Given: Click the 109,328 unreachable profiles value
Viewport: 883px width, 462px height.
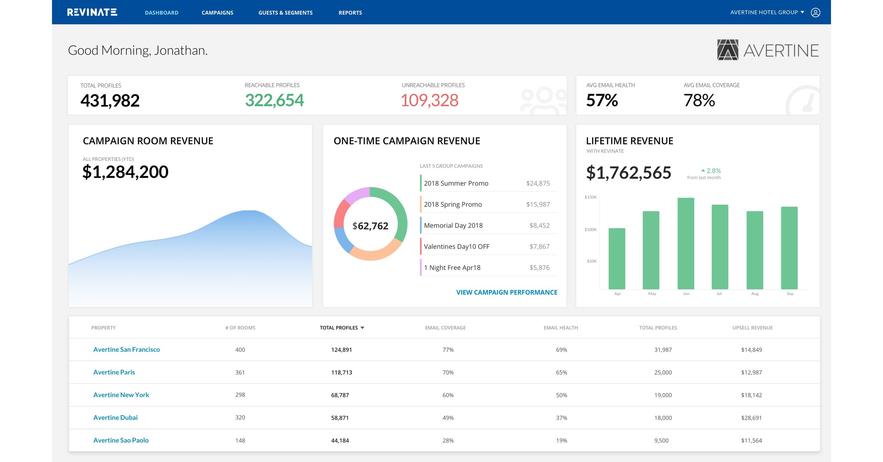Looking at the screenshot, I should click(x=429, y=100).
